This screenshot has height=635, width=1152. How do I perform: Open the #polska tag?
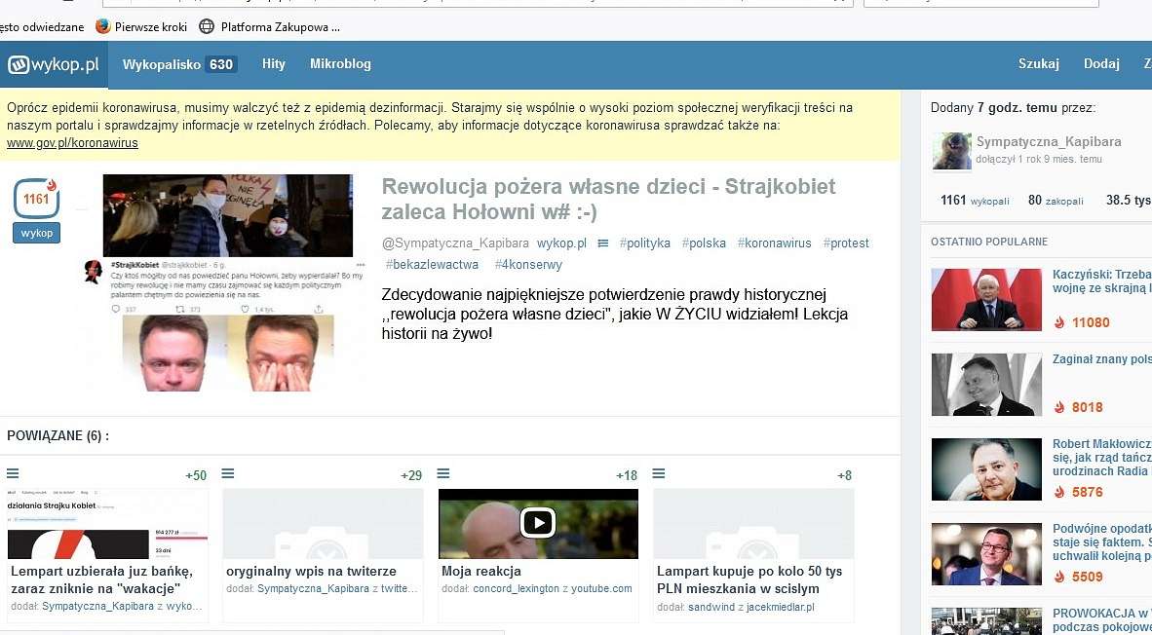point(704,243)
